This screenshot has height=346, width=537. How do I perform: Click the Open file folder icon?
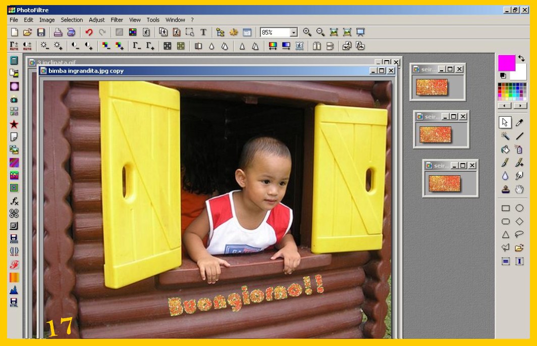27,32
